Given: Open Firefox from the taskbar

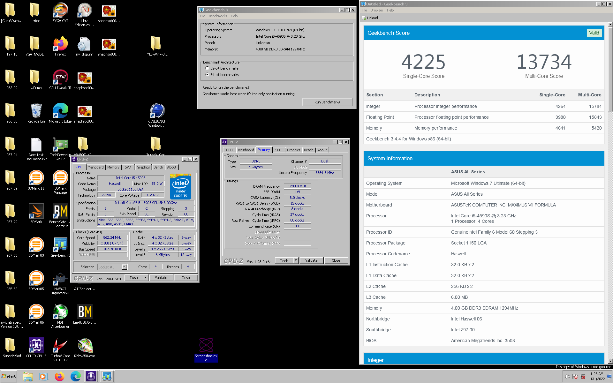Looking at the screenshot, I should coord(59,377).
